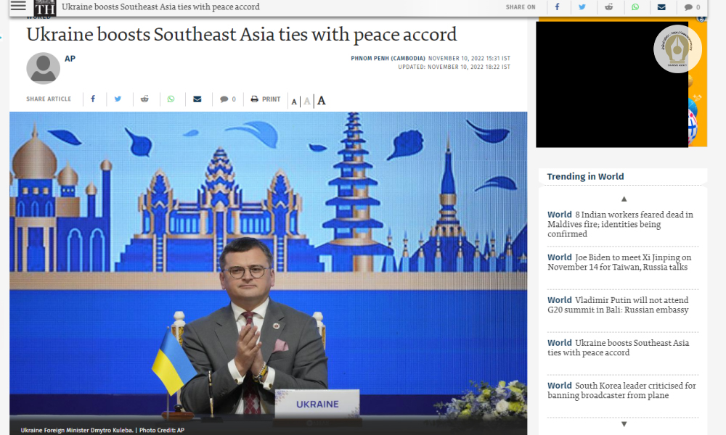
Task: Open South Korea leader criticised story
Action: point(621,390)
